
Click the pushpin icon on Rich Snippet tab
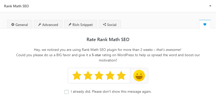(70, 25)
